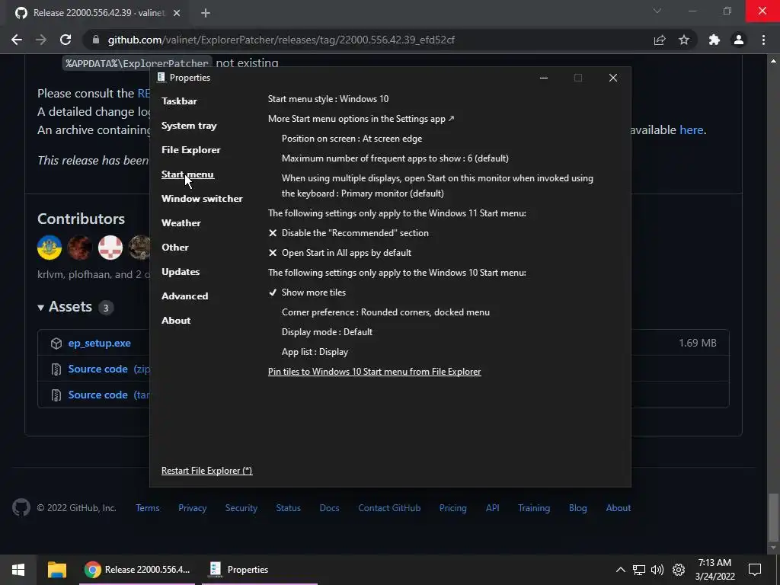Screen dimensions: 780x585
Task: Open Chrome extensions puzzle icon
Action: [x=714, y=40]
